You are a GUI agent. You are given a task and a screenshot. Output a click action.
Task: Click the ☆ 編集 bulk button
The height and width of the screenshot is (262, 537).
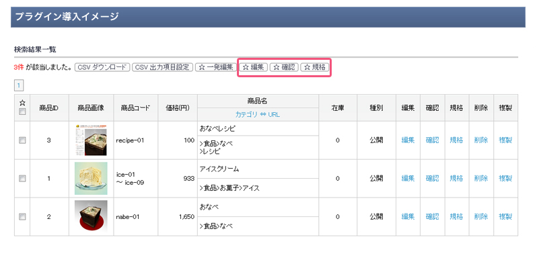[x=253, y=67]
